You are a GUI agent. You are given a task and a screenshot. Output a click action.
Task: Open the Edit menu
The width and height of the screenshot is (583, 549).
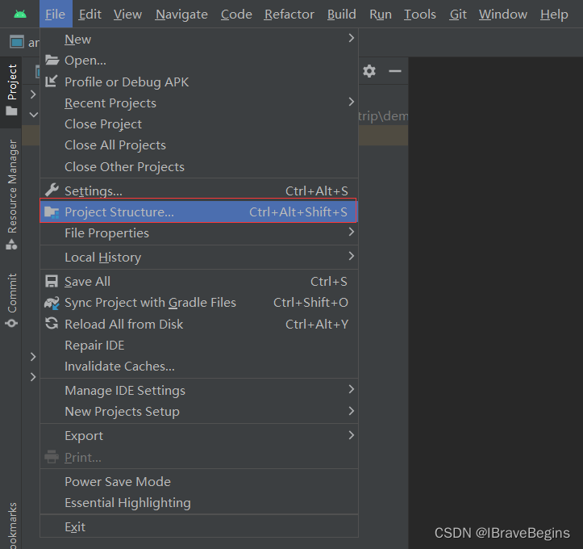click(90, 15)
